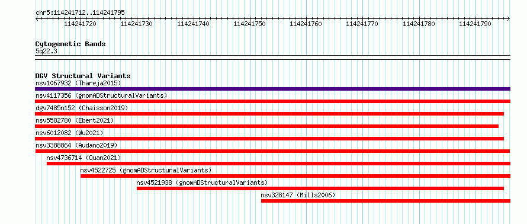The image size is (527, 224).
Task: Click ruler position 114241780
Action: (419, 24)
